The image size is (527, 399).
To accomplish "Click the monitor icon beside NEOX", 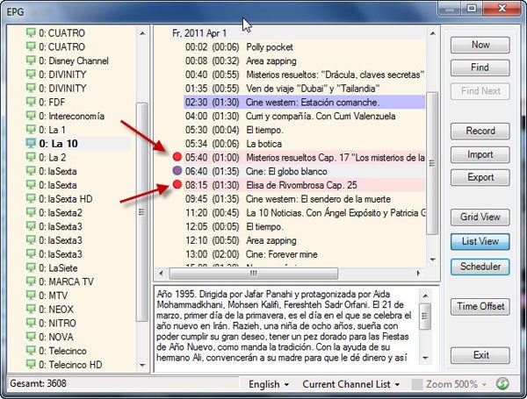I will click(31, 309).
